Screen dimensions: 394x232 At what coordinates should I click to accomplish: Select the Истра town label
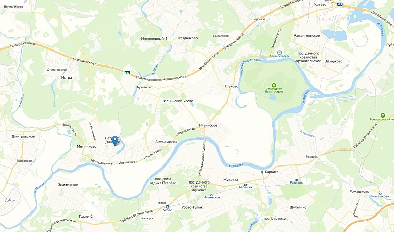[67, 78]
